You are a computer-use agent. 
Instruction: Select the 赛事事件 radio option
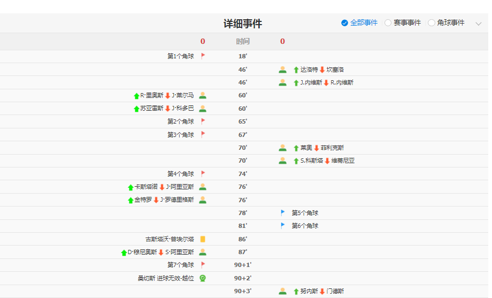[388, 23]
